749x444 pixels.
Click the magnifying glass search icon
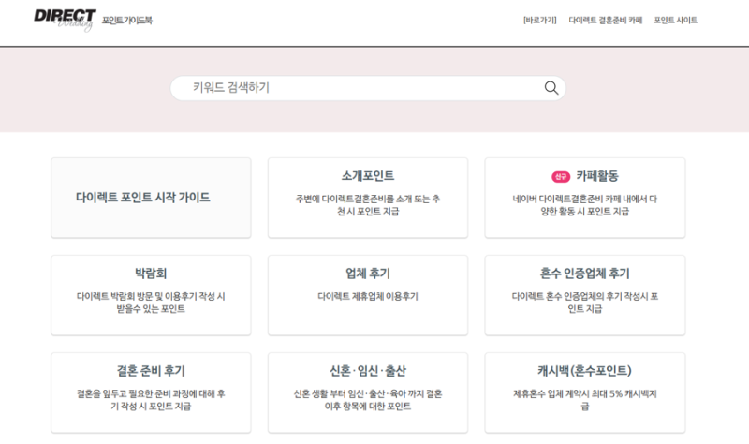551,88
